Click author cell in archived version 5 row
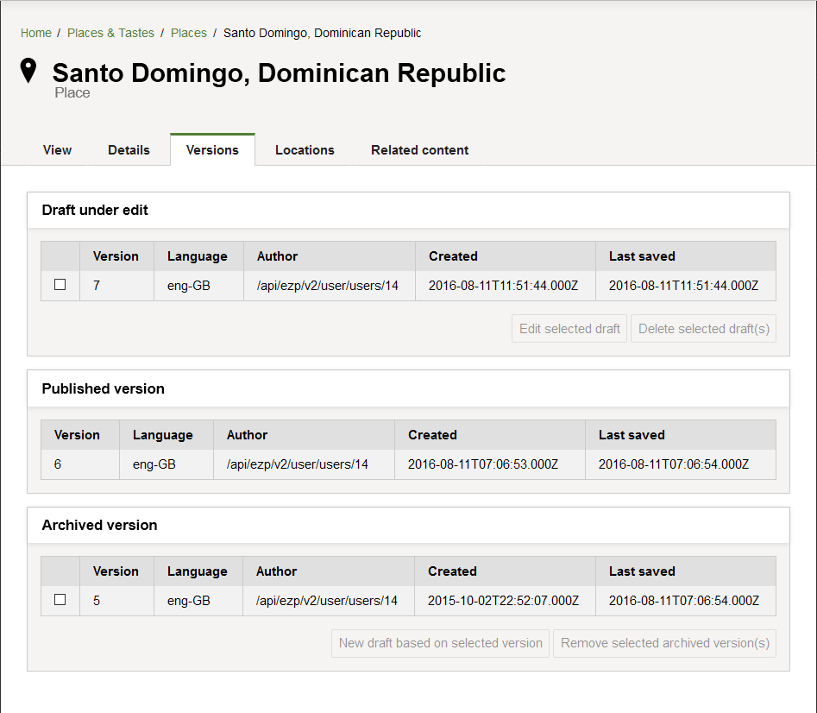817x713 pixels. [x=327, y=601]
